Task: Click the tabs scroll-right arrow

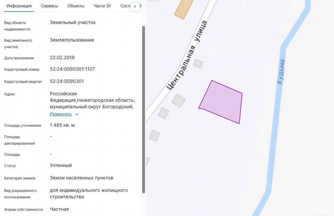Action: [135, 7]
